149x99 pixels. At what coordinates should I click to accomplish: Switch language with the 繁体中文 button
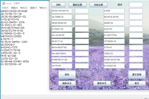coord(102,83)
